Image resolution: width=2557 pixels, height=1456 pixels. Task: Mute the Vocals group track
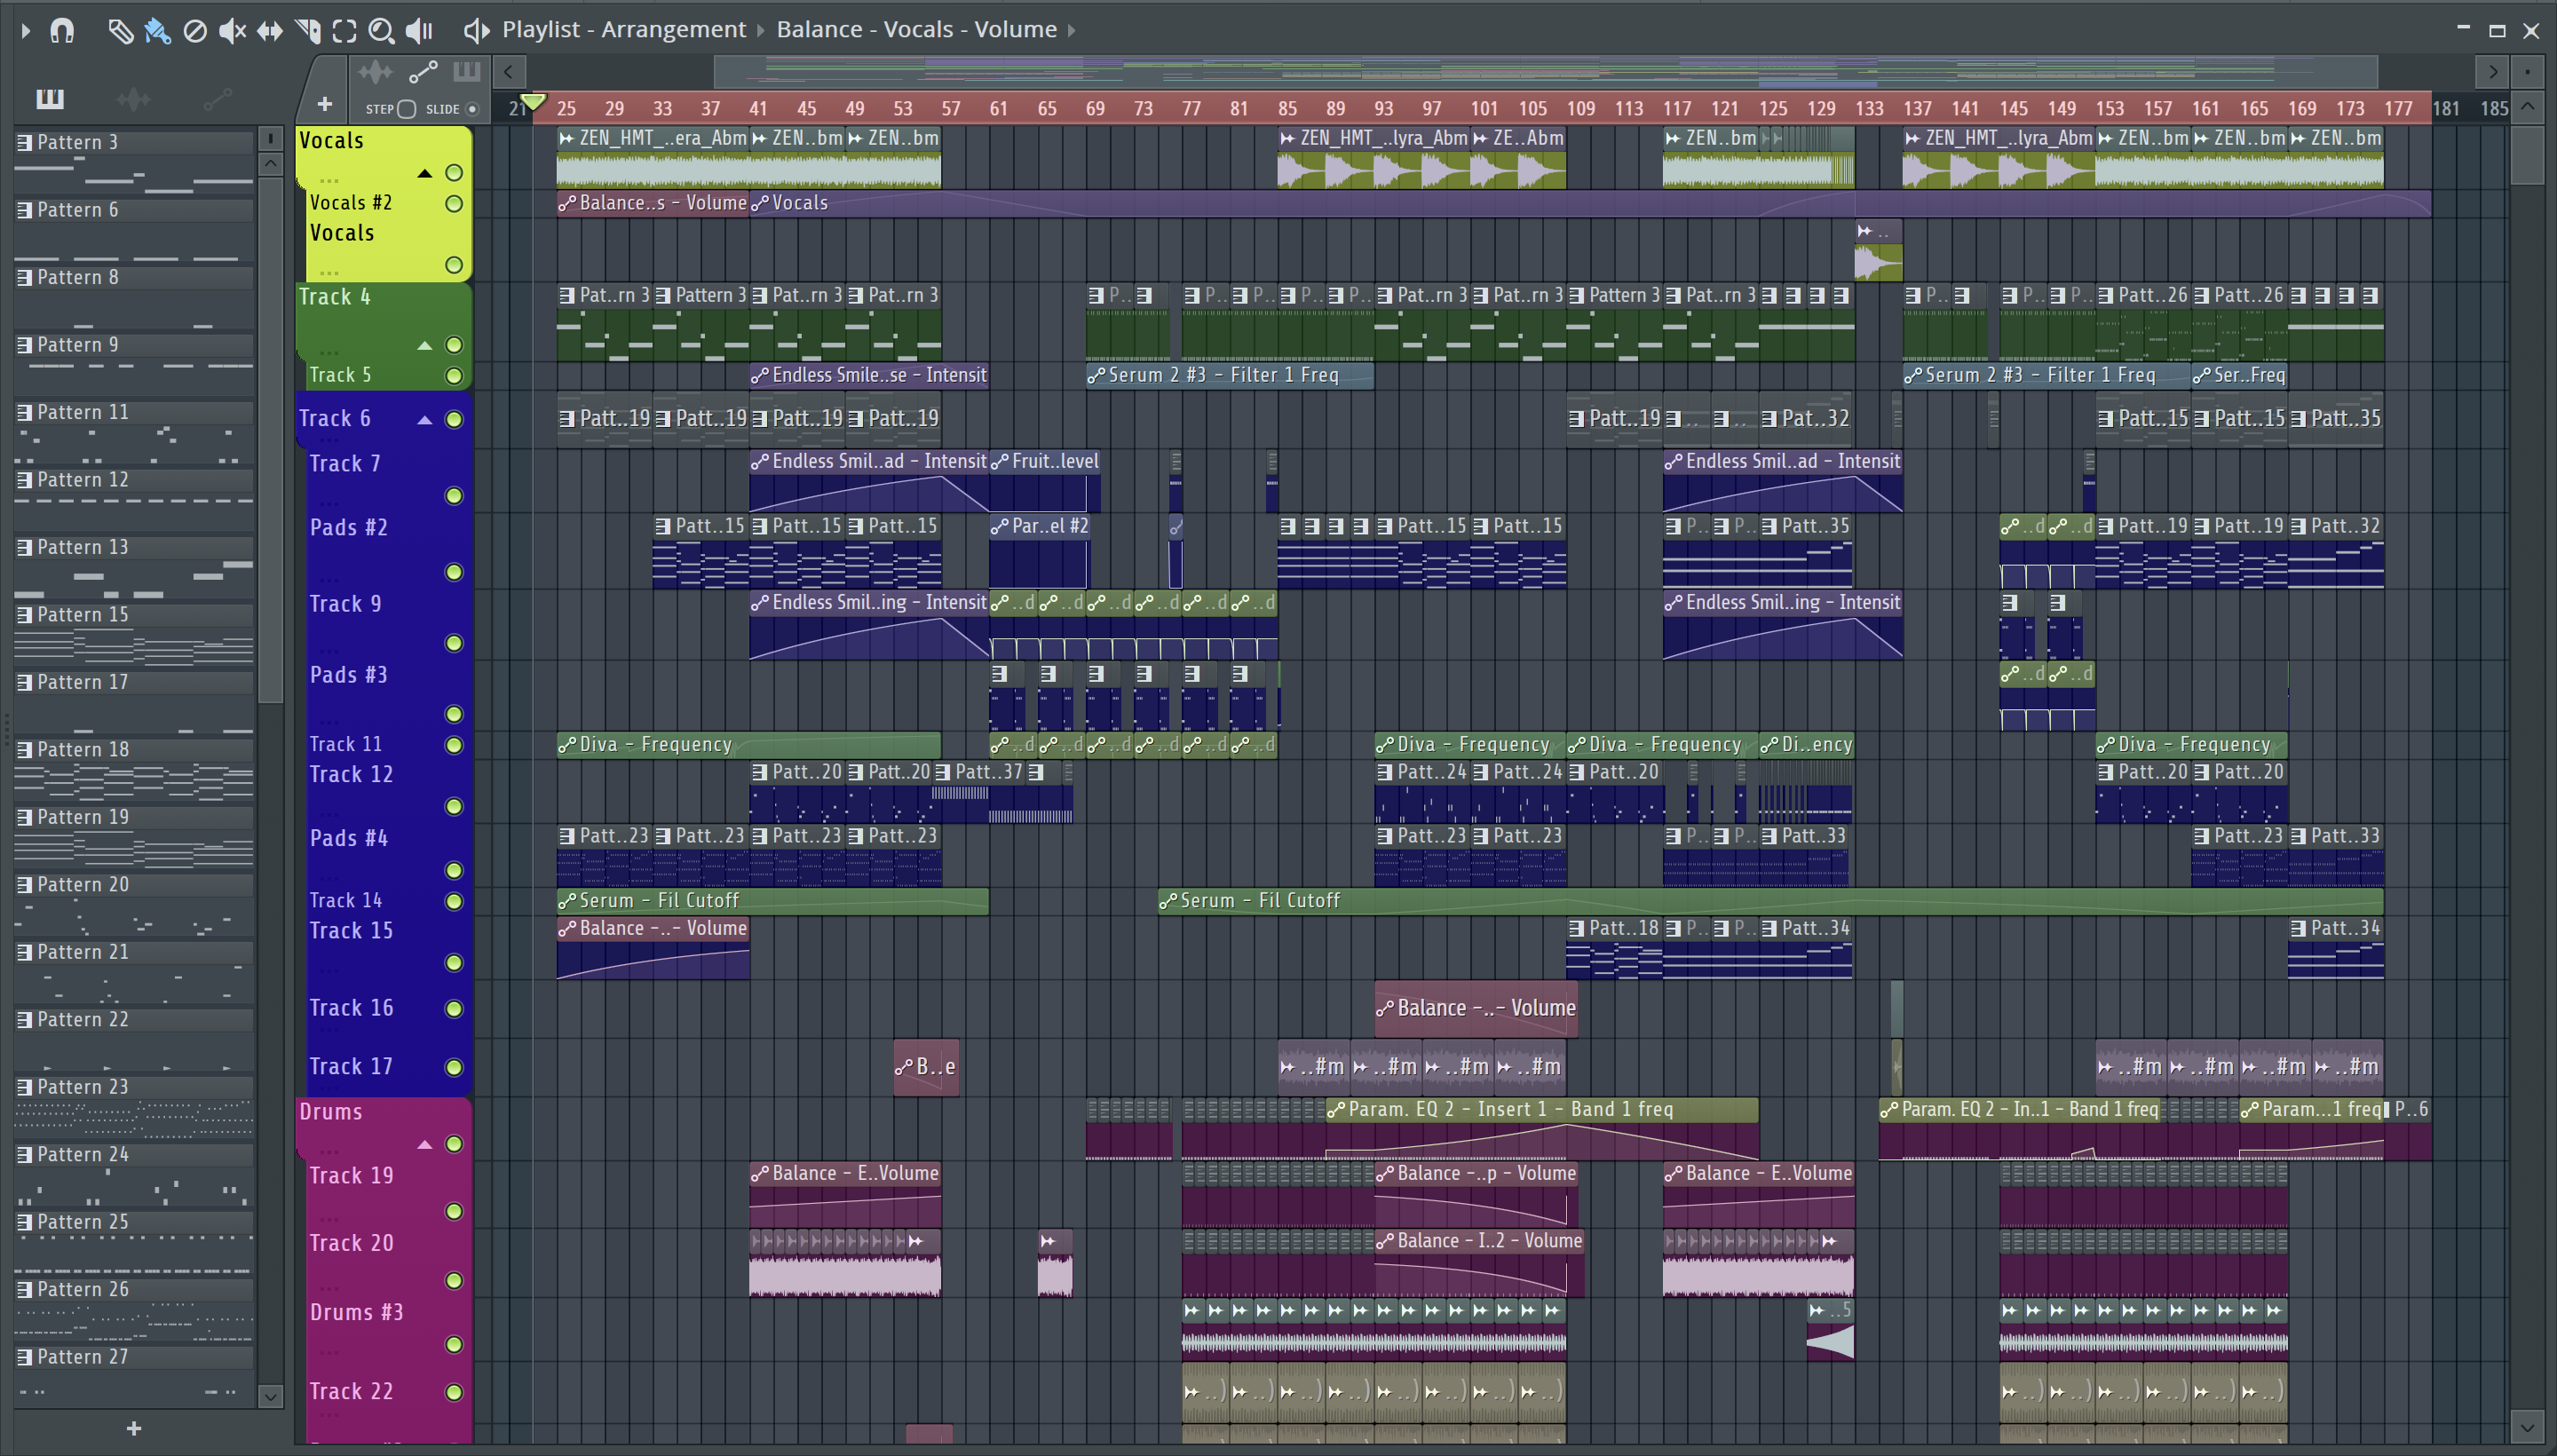454,173
